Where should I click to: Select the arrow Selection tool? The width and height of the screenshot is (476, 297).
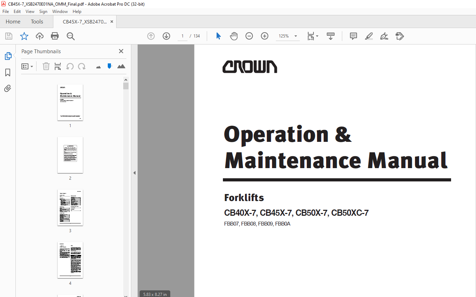(218, 36)
